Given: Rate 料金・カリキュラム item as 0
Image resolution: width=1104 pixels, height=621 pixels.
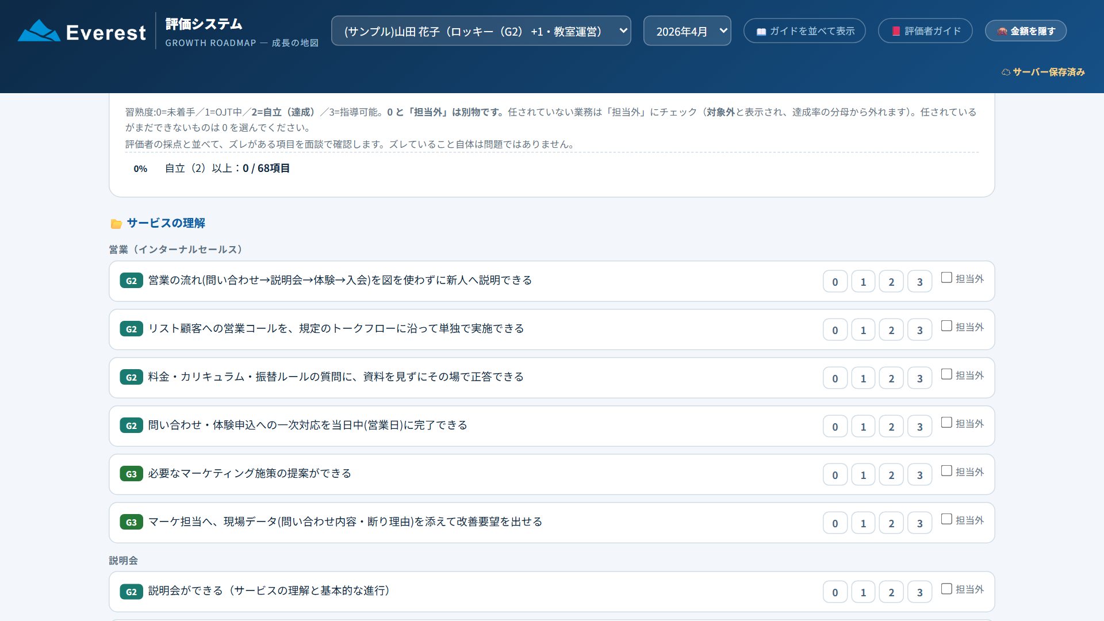Looking at the screenshot, I should tap(835, 378).
